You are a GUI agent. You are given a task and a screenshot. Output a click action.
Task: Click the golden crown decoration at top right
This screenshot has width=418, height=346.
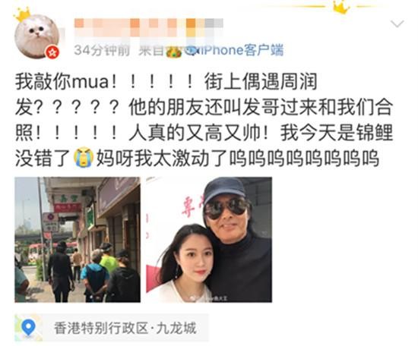tap(341, 8)
